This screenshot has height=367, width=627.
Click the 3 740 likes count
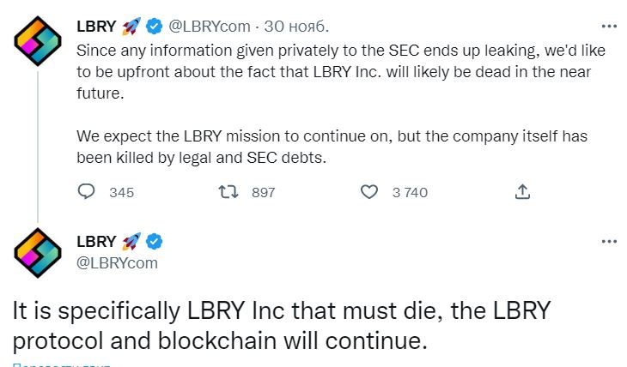coord(410,192)
